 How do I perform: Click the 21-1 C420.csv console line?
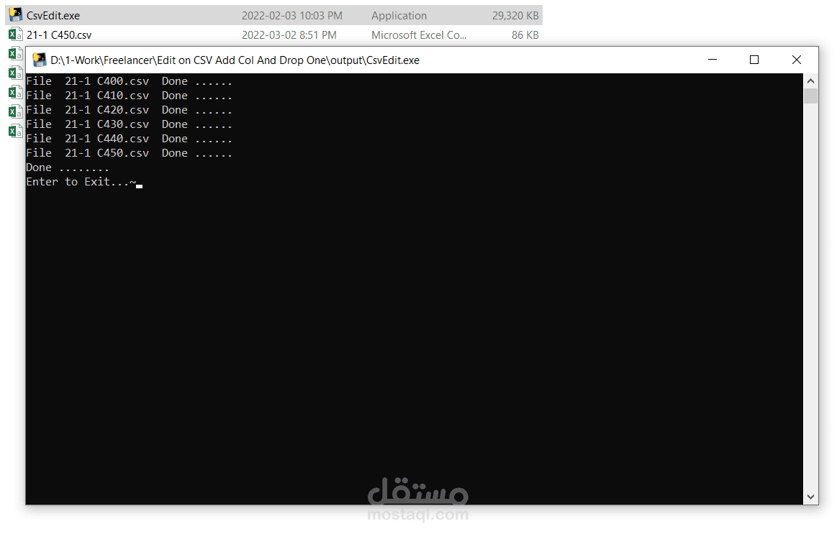[x=129, y=110]
